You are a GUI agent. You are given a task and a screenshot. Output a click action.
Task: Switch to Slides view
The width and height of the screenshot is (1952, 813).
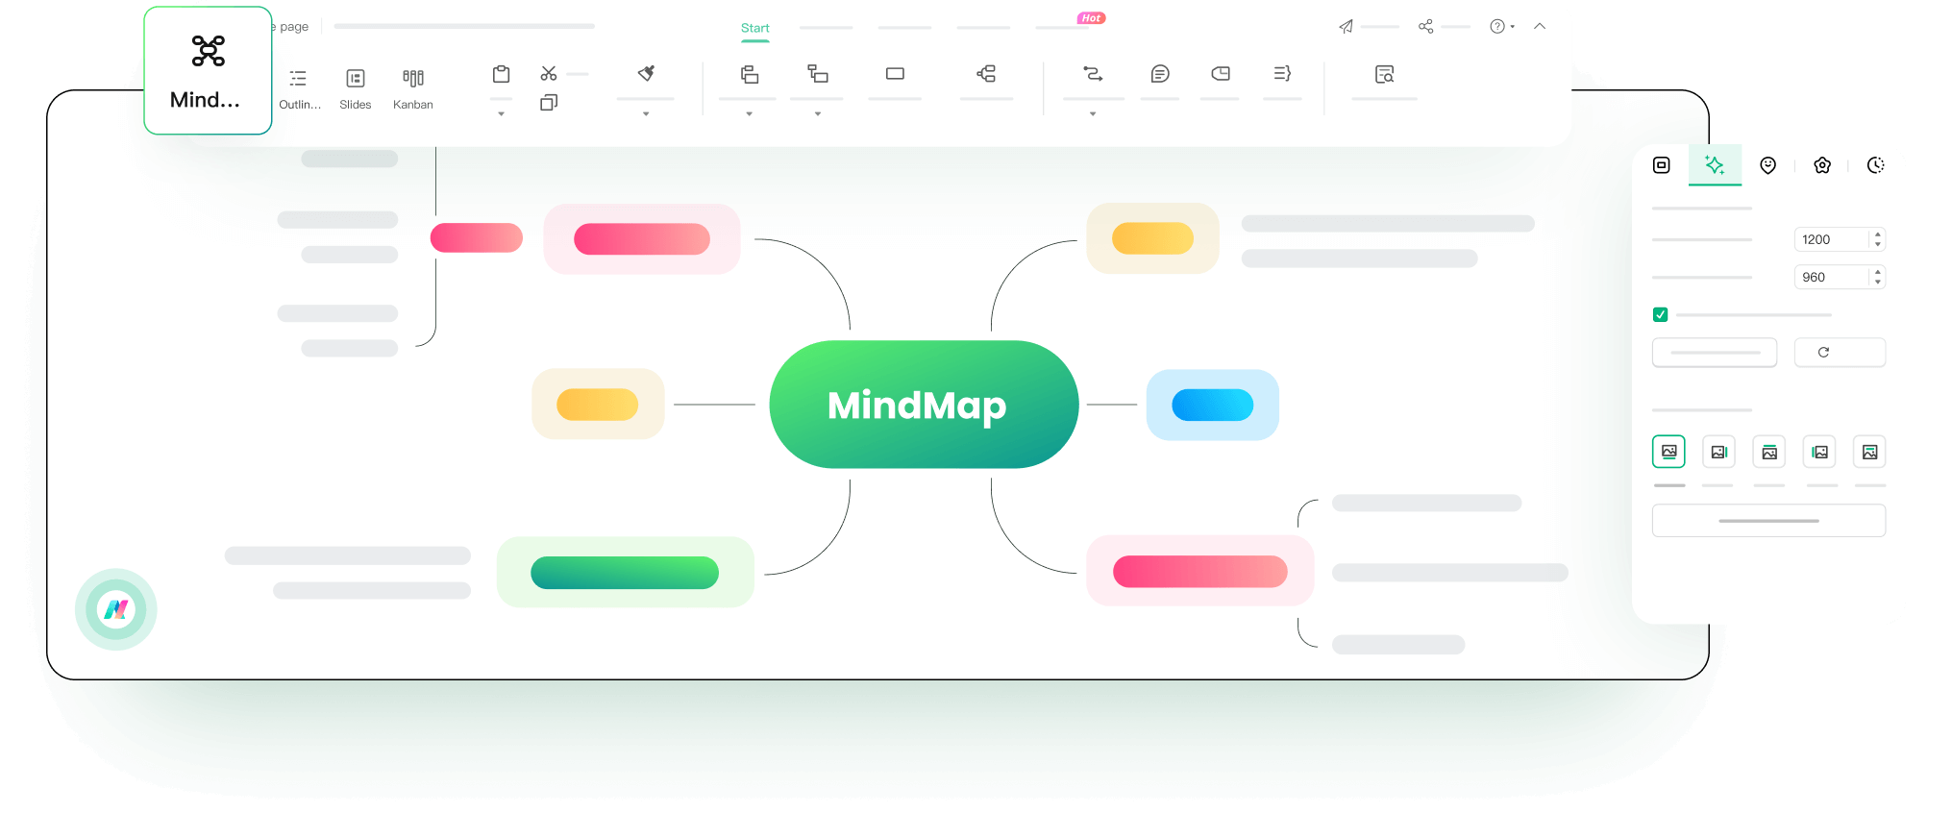[x=356, y=87]
